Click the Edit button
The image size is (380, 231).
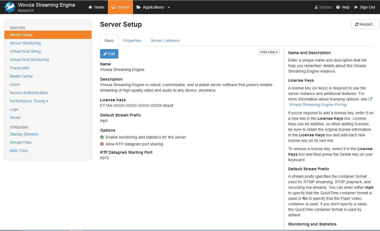(x=109, y=54)
